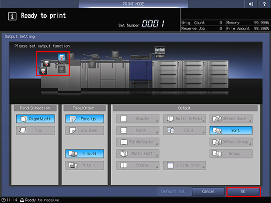Cancel the output settings
Image resolution: width=271 pixels, height=203 pixels.
tap(208, 191)
